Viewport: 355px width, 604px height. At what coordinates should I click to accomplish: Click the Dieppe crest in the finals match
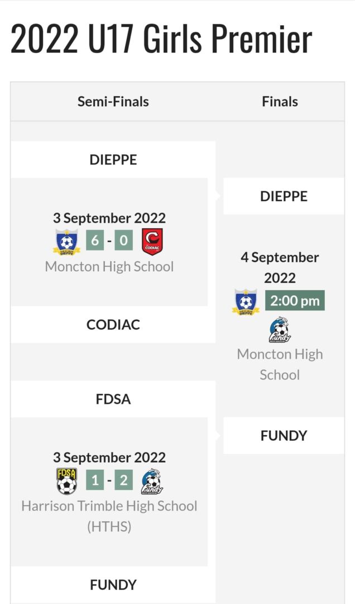click(246, 301)
